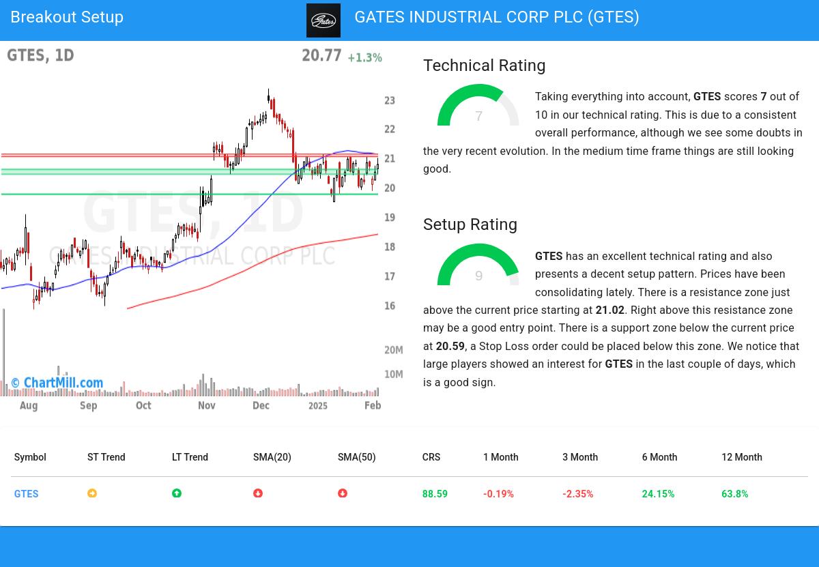
Task: Open the GTES symbol link in table
Action: click(x=26, y=494)
